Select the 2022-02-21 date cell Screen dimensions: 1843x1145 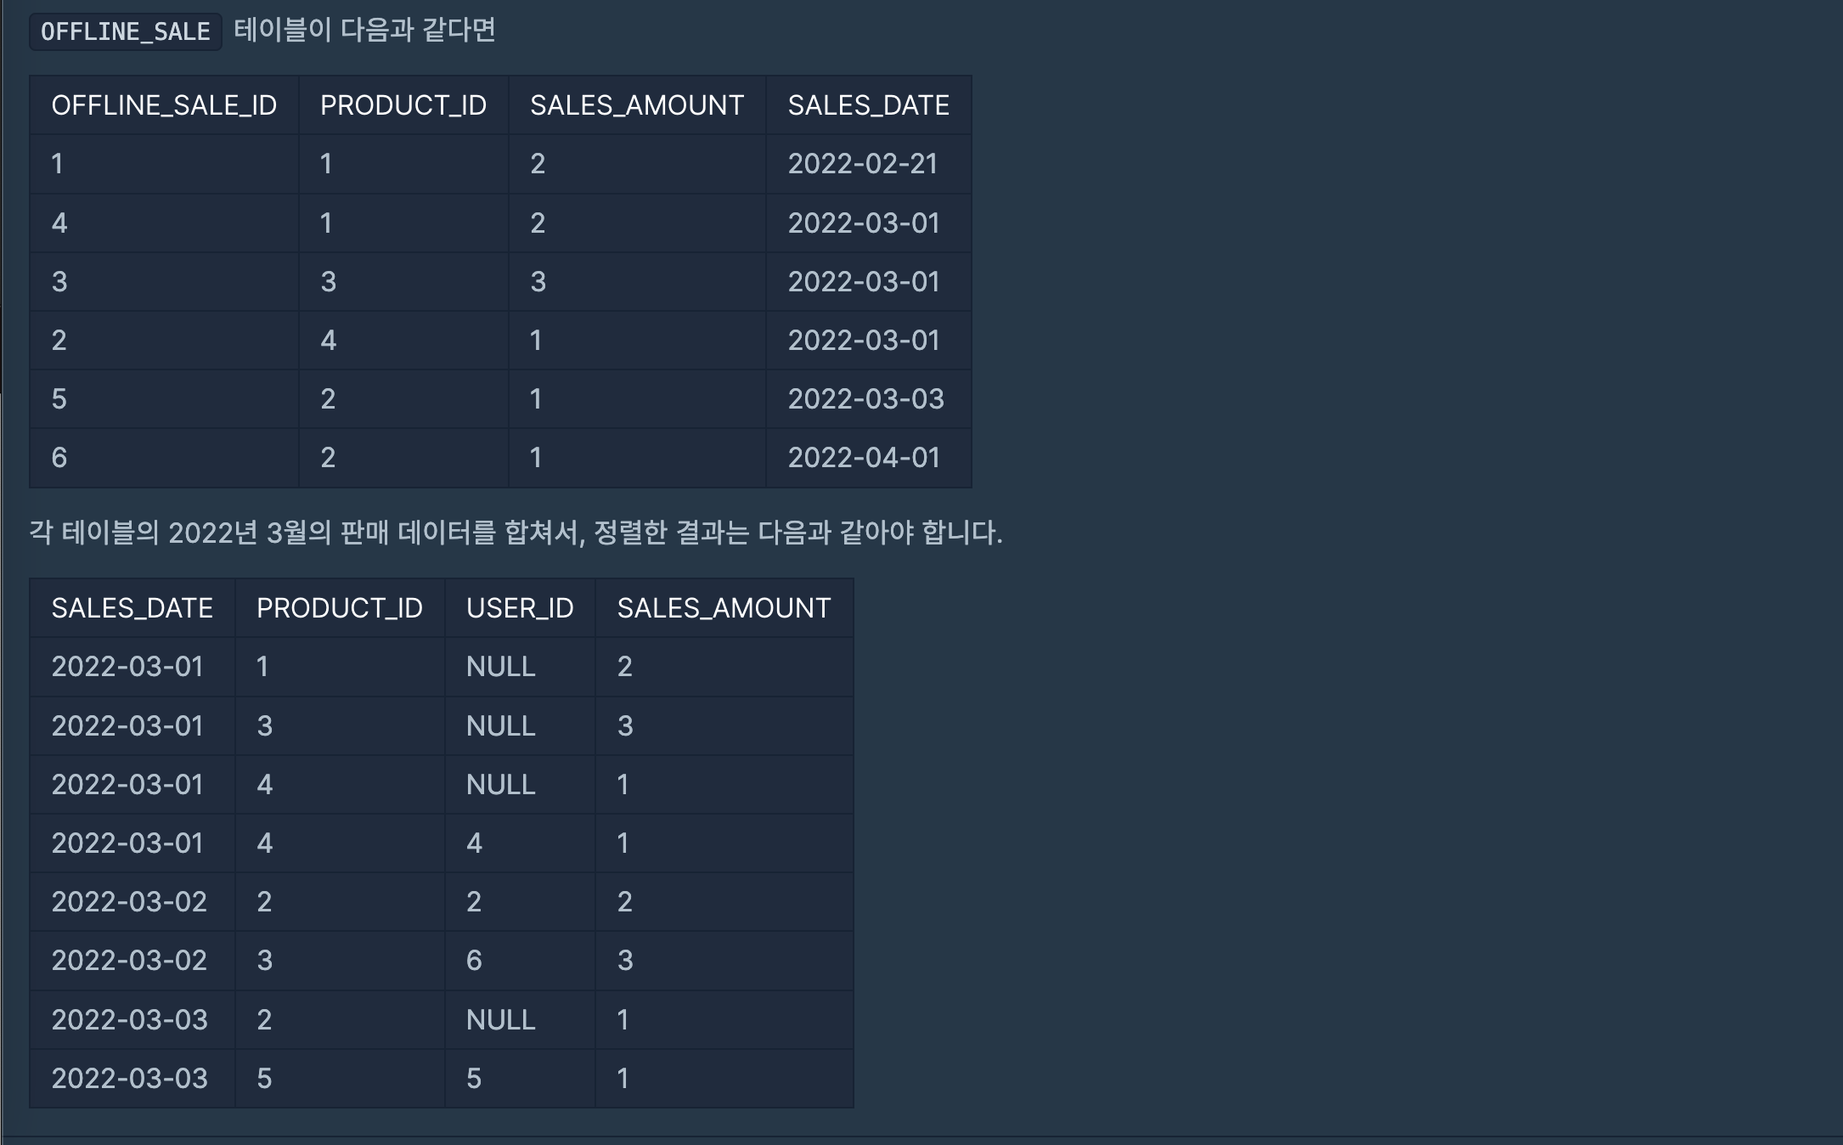pos(862,164)
